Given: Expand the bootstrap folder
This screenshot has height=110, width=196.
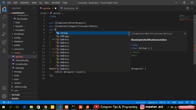Looking at the screenshot, I should coord(19,34).
